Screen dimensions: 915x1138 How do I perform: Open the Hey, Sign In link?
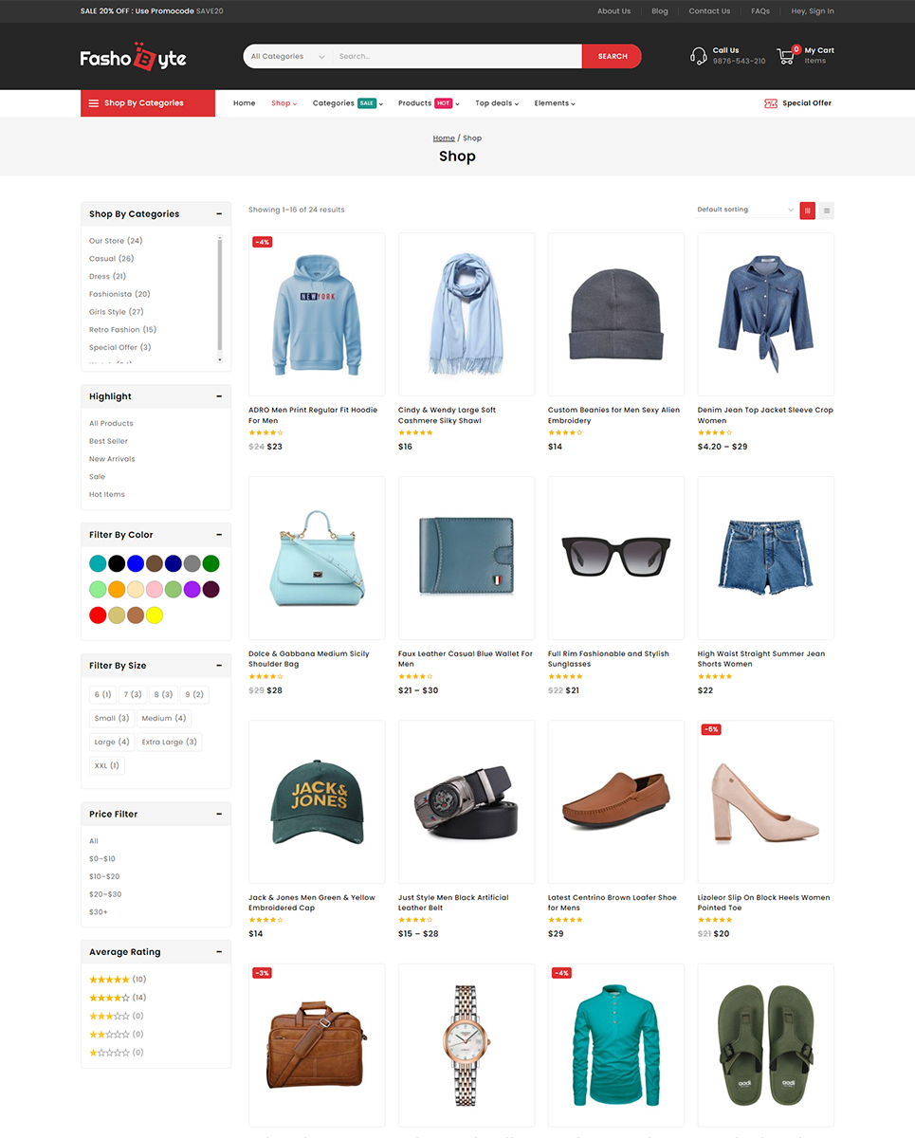812,11
